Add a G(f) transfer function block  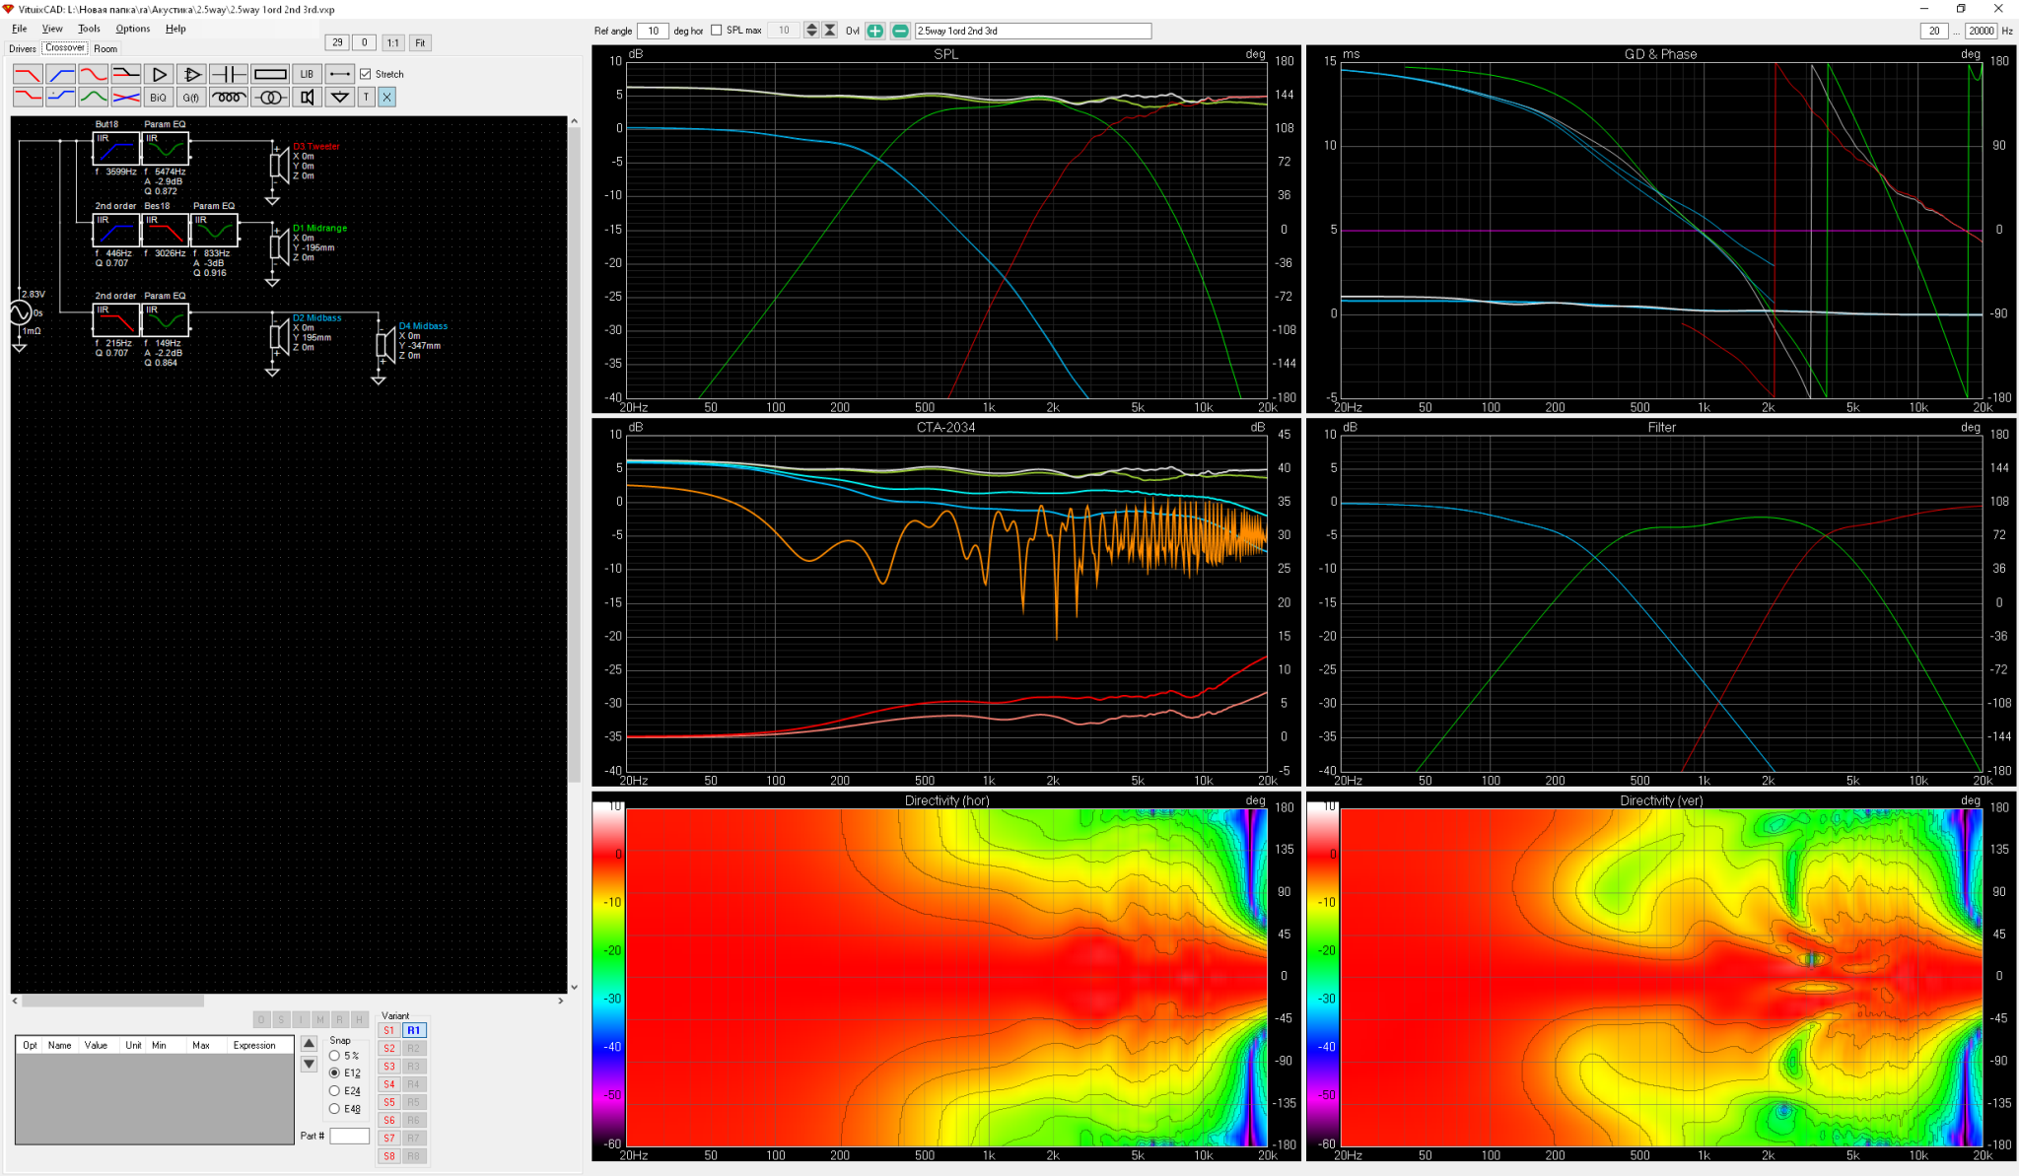click(x=191, y=97)
